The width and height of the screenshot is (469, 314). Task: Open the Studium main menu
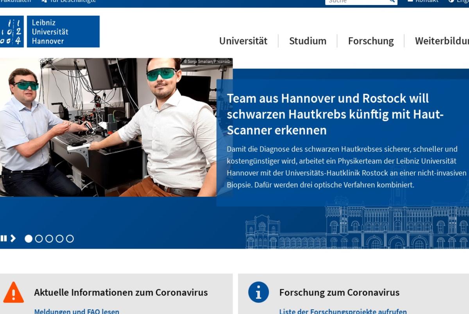[x=308, y=41]
